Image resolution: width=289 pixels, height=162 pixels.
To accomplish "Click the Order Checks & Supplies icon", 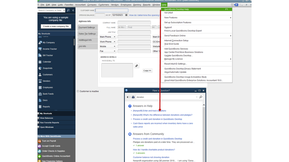I will pos(39,151).
